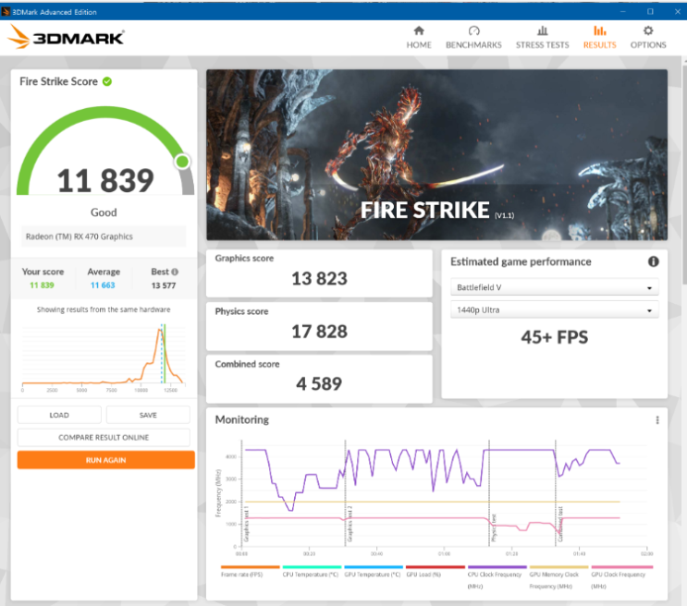Click Radeon (TM) RX 470 Graphics label
Viewport: 687px width, 606px height.
[x=80, y=236]
